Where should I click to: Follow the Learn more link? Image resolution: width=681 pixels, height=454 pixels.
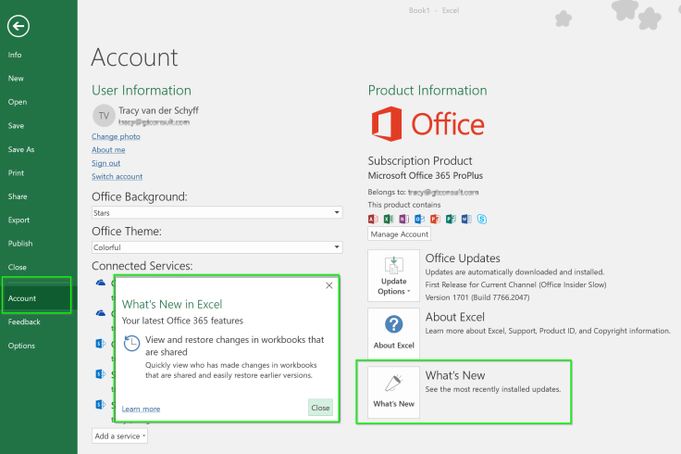coord(141,409)
